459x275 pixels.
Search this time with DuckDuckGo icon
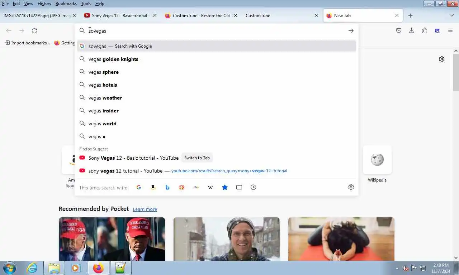[x=182, y=187]
